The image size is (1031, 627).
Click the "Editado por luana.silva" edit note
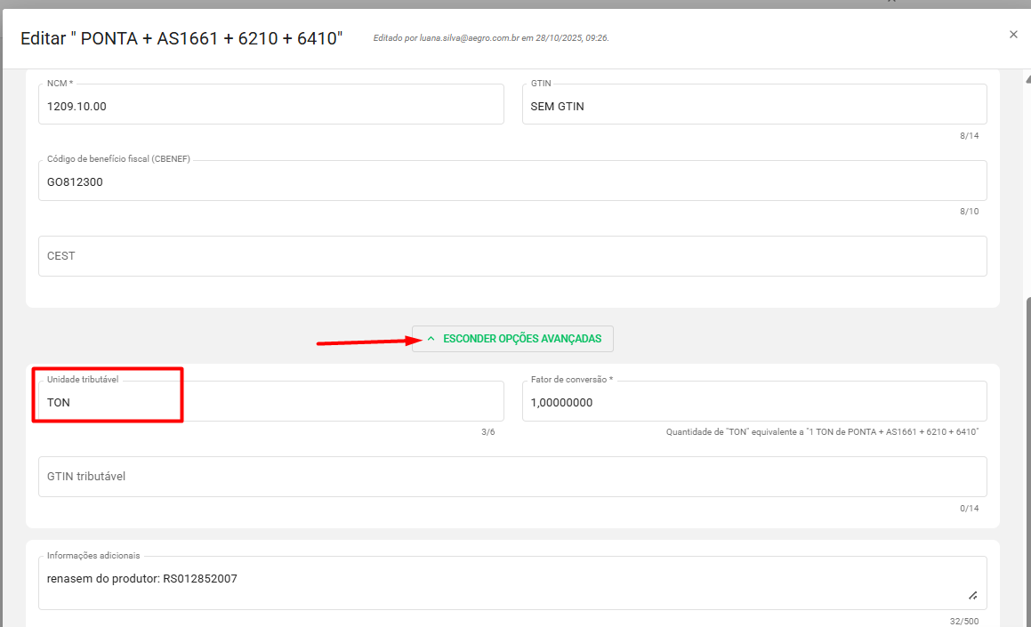pyautogui.click(x=491, y=38)
